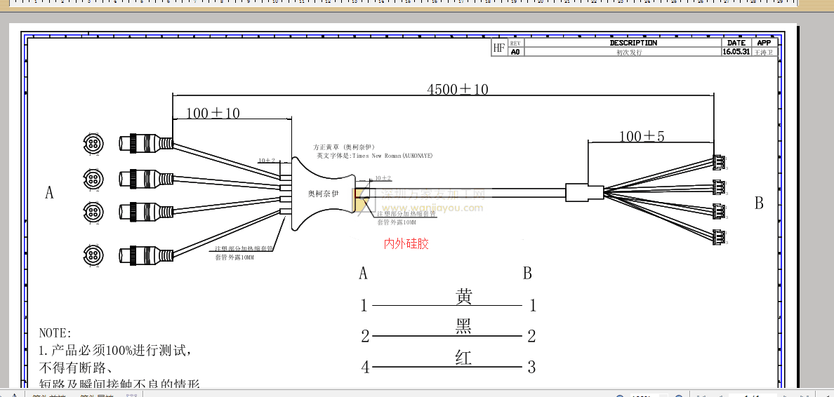Click the bottom white terminal connector on side B
Viewport: 834px width, 397px height.
(x=720, y=237)
